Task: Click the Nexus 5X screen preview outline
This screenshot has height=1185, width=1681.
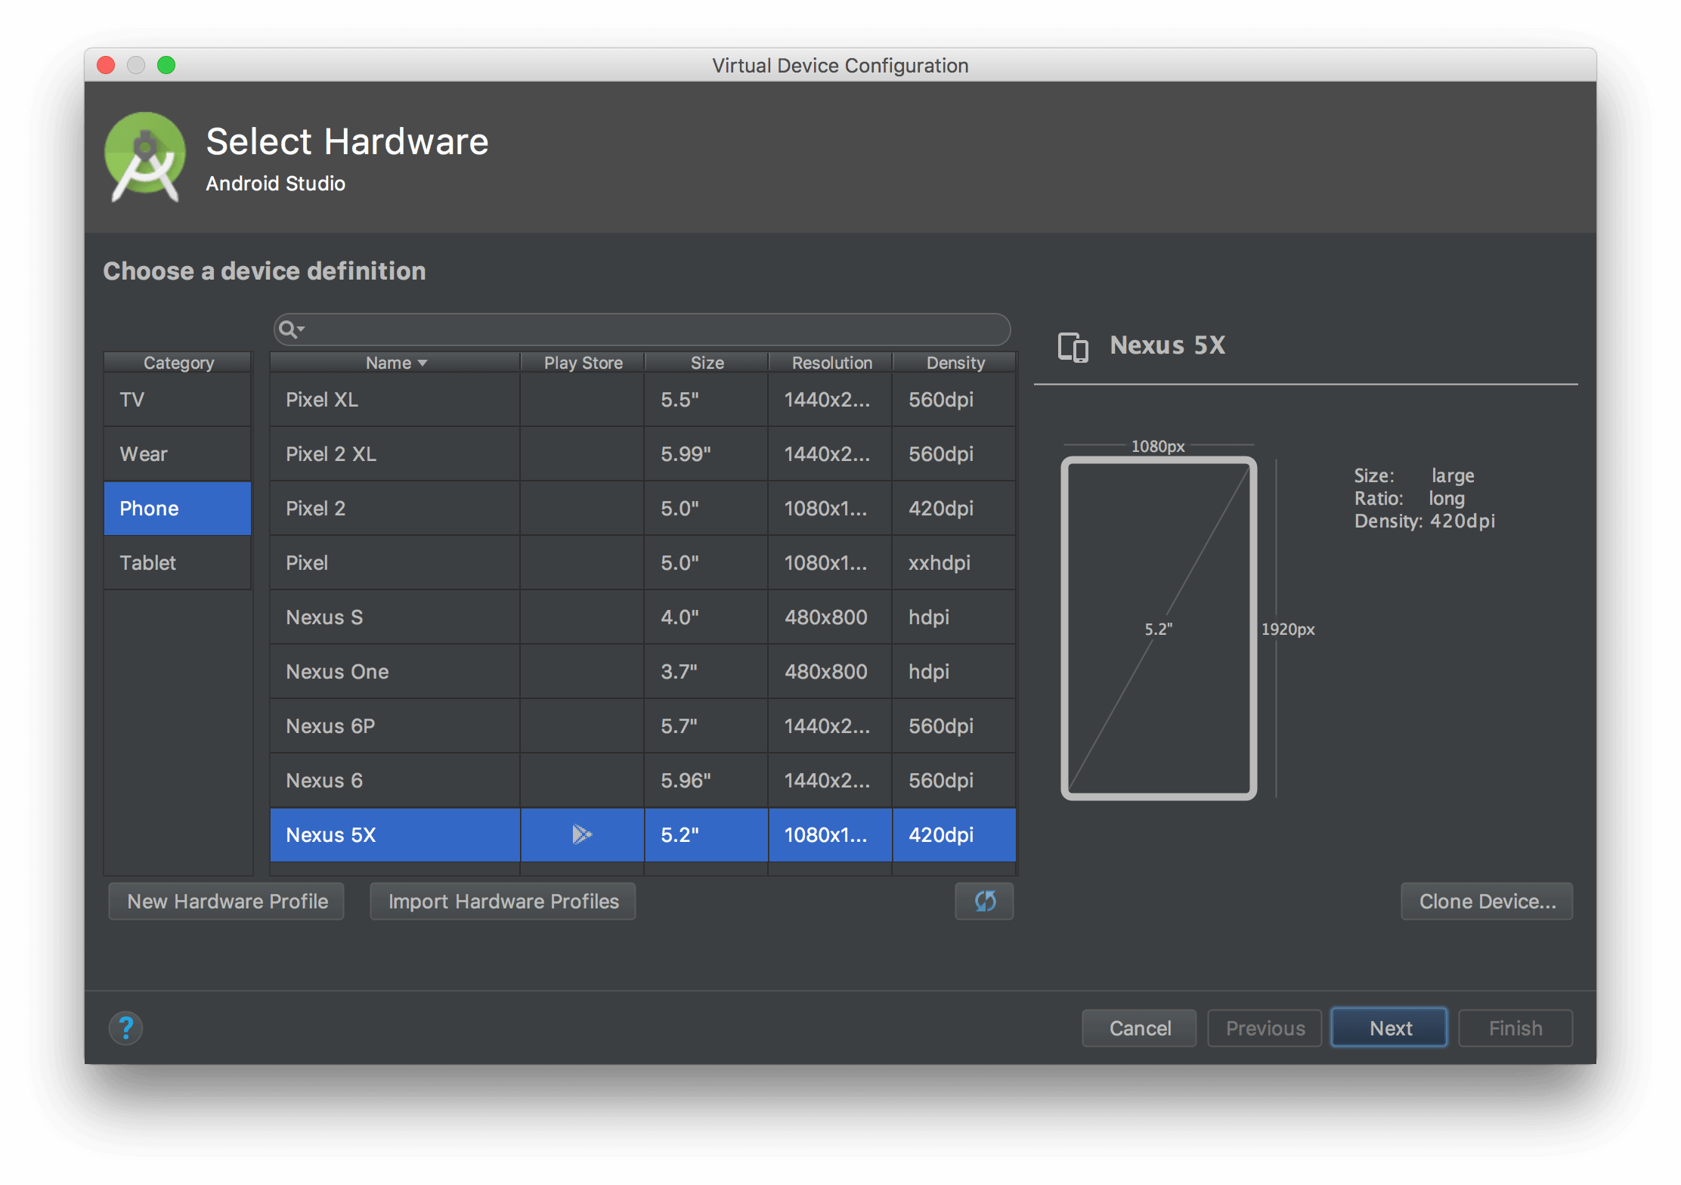Action: click(1159, 629)
